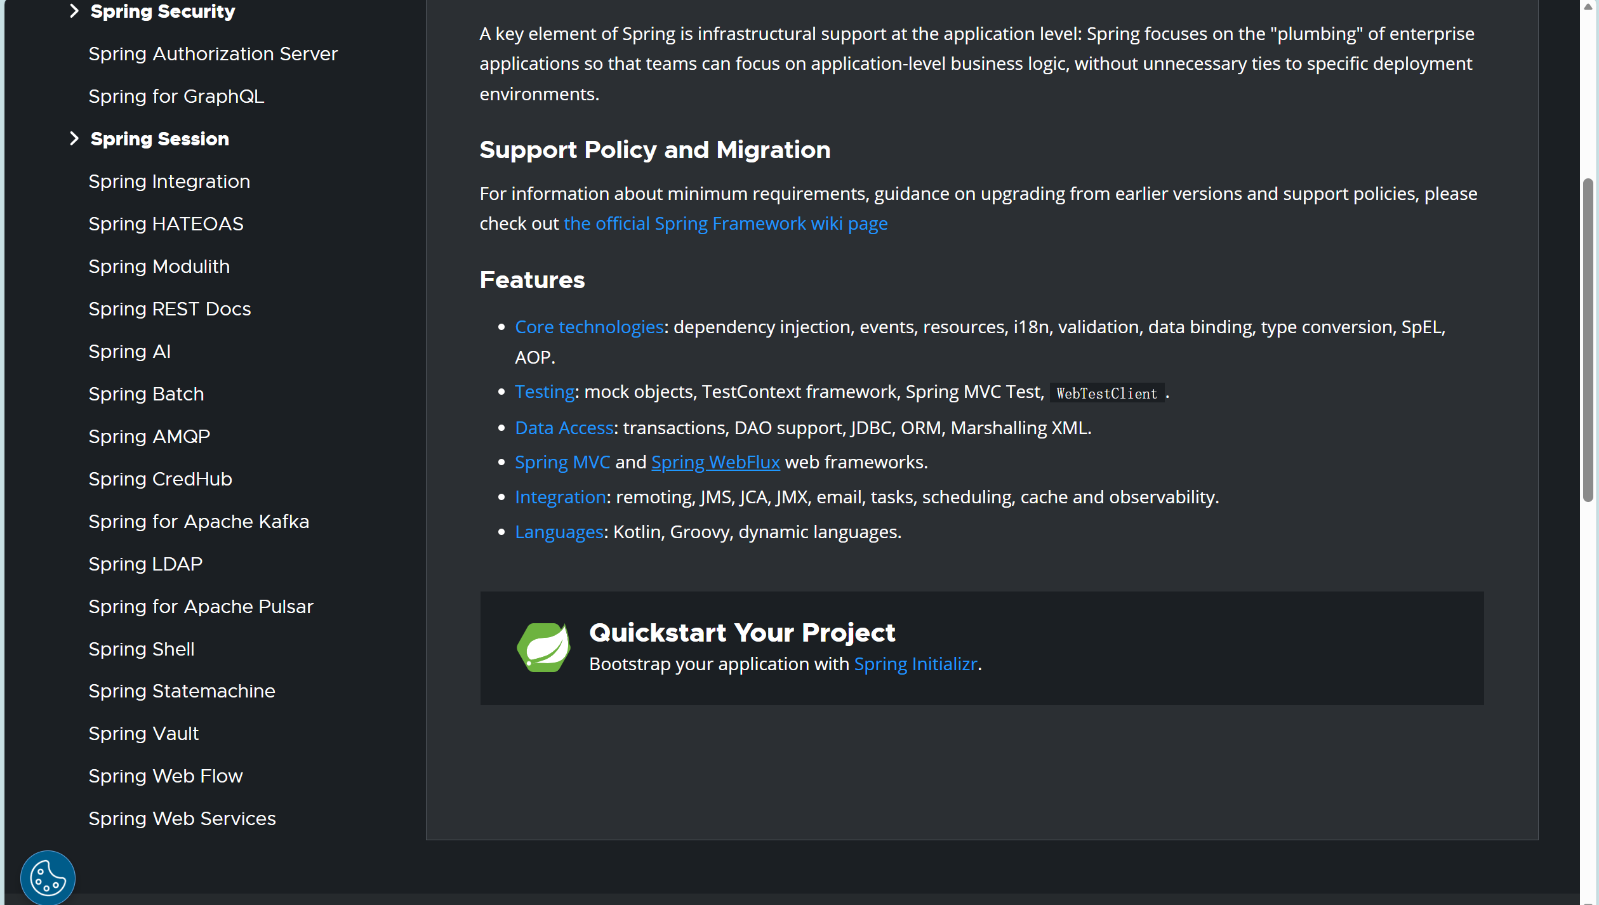The image size is (1599, 905).
Task: Open the Spring MVC link
Action: 562,462
